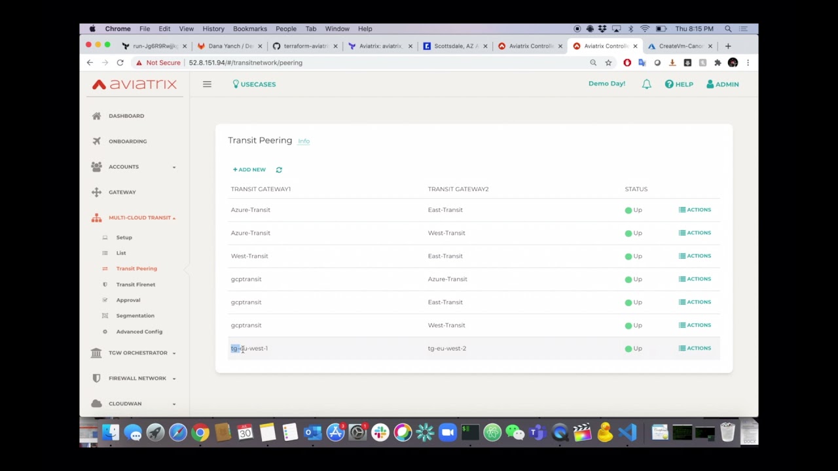Click the Gateway sidebar icon
This screenshot has height=471, width=838.
[96, 192]
